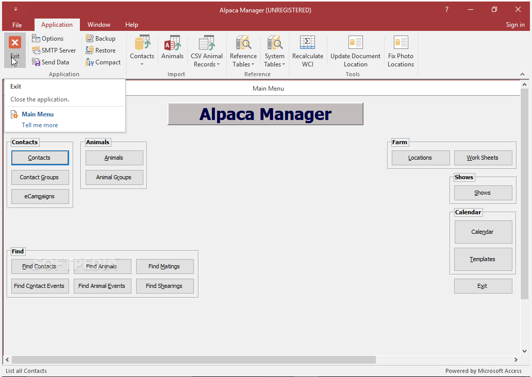Click the CSV Animal Records icon
This screenshot has height=377, width=532.
[x=207, y=43]
